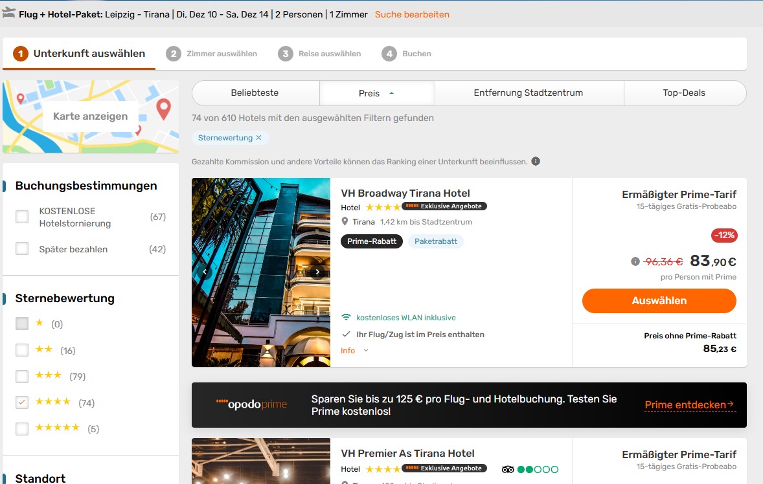Open the Suche bearbeiten link
Image resolution: width=763 pixels, height=484 pixels.
[x=412, y=14]
